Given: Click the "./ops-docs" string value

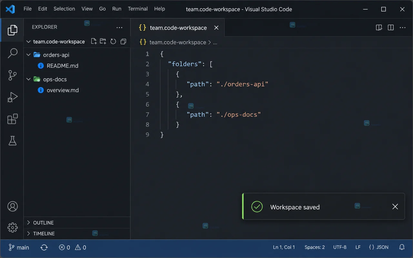Looking at the screenshot, I should [238, 114].
